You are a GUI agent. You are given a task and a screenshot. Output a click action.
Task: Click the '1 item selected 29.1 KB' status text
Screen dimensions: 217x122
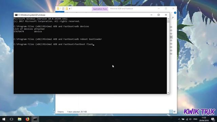[77, 112]
